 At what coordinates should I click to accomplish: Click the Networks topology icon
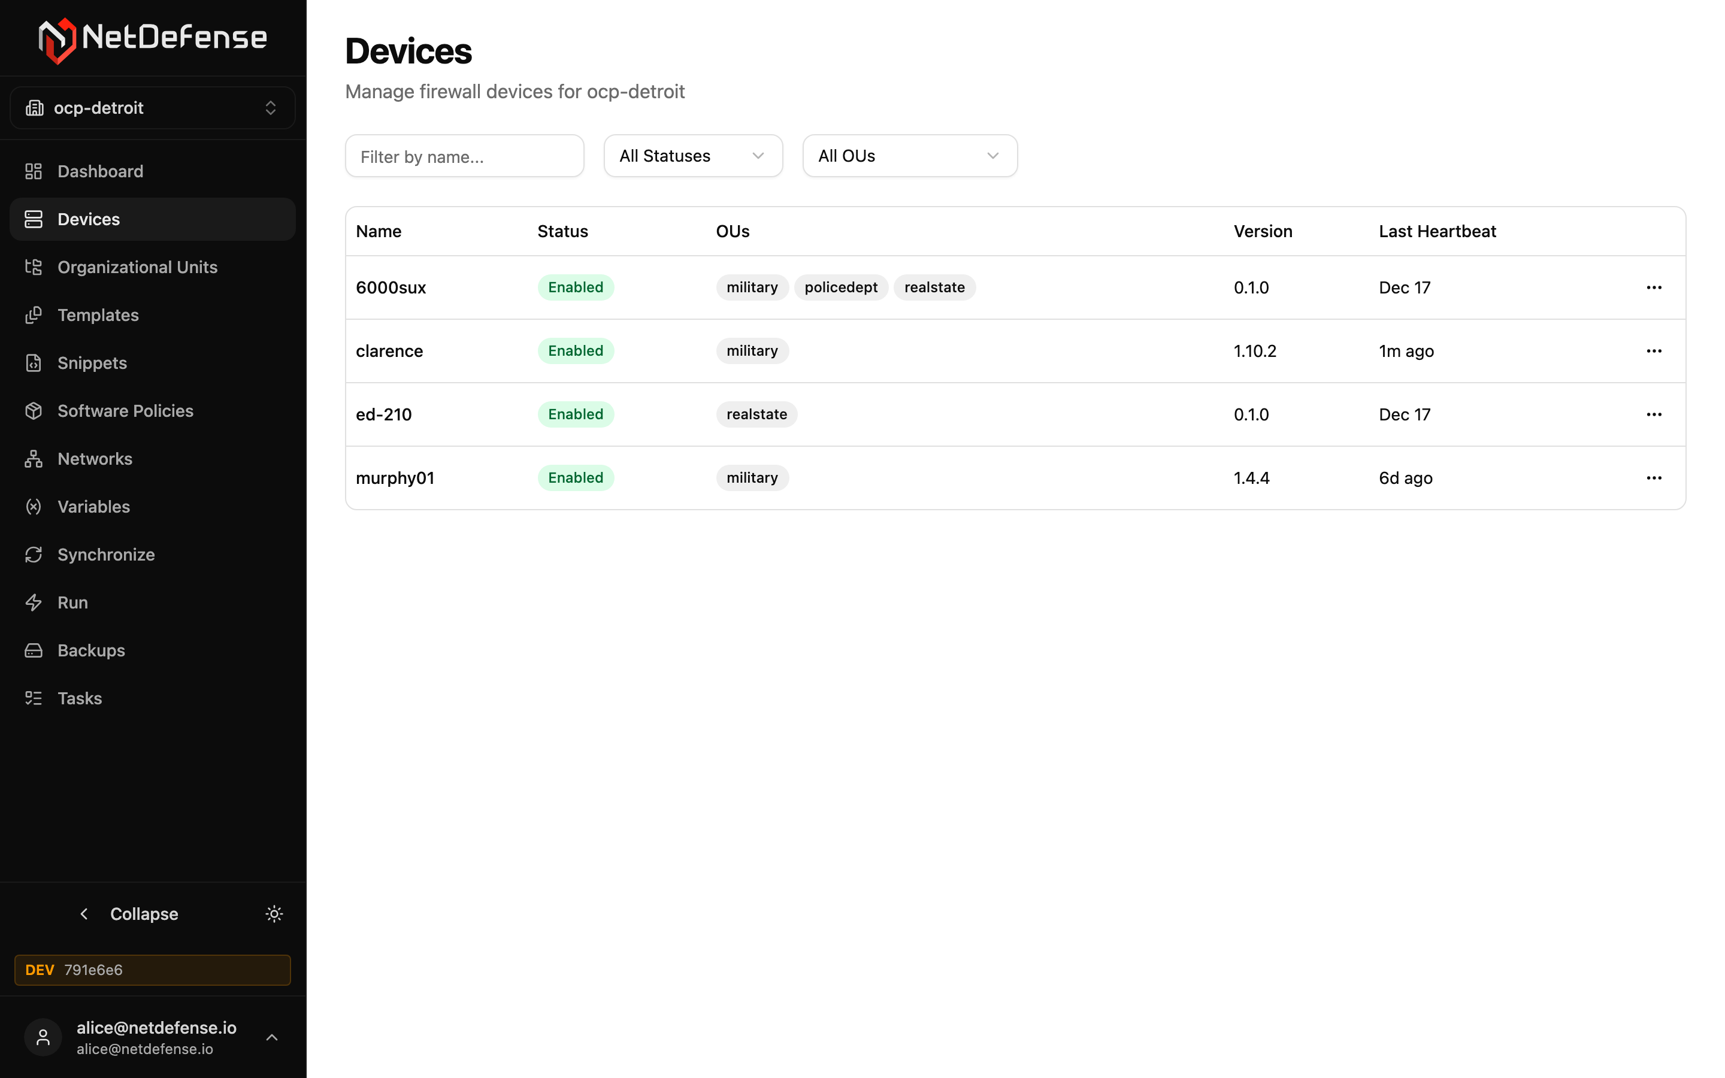coord(34,458)
